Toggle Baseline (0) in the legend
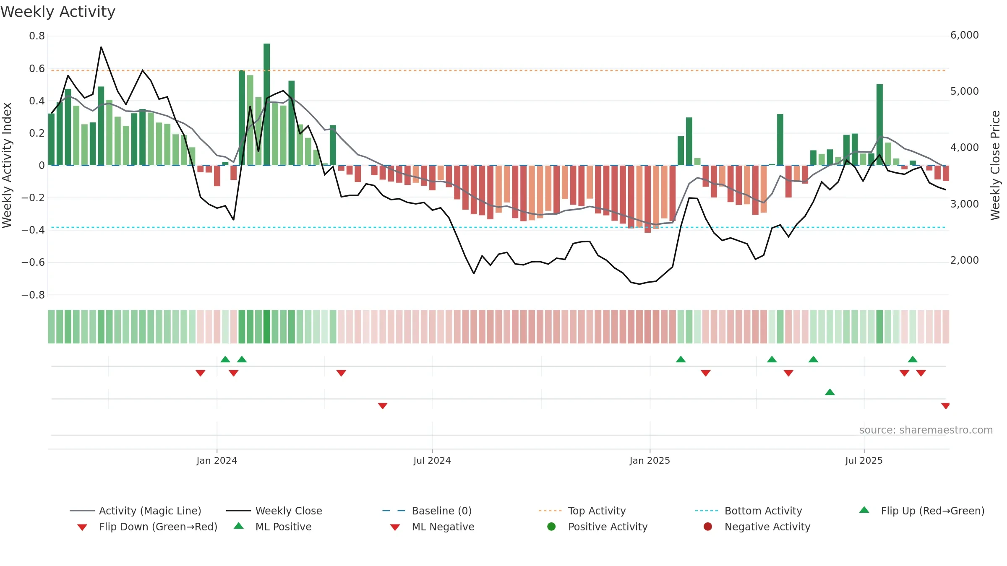Viewport: 1007px width, 566px height. pos(427,511)
